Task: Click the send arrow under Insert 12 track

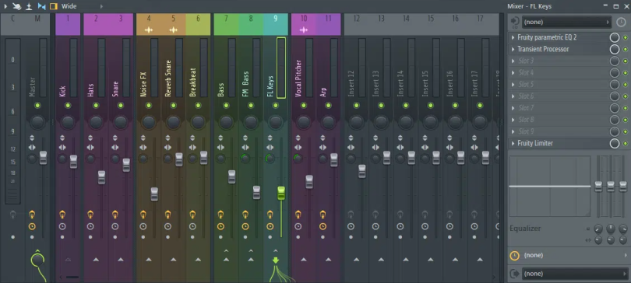Action: click(356, 260)
